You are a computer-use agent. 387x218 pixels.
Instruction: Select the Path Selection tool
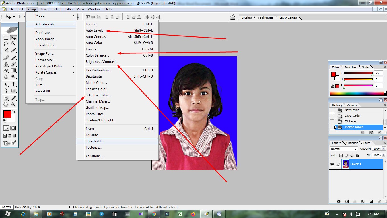point(6,84)
